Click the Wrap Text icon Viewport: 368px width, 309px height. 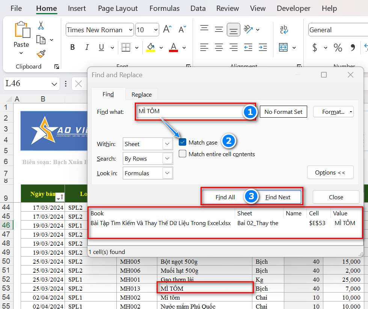point(284,30)
